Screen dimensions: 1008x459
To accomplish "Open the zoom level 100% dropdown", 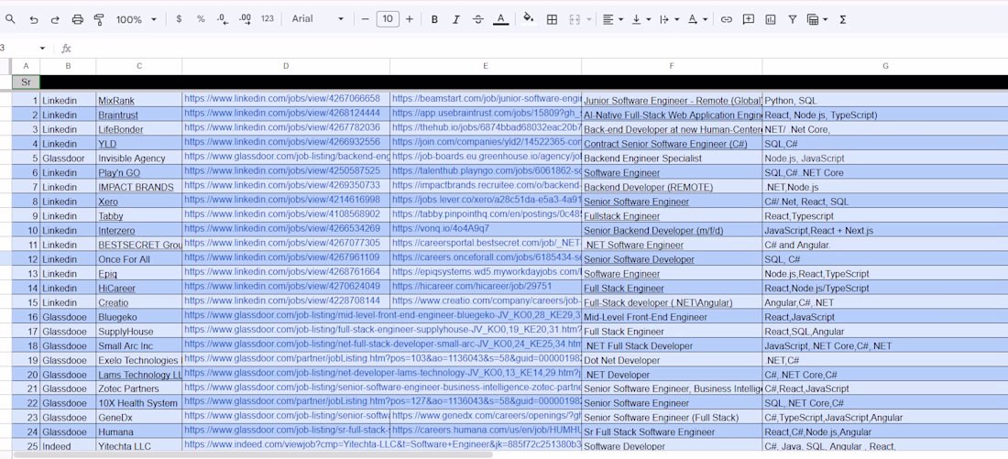I will tap(137, 19).
